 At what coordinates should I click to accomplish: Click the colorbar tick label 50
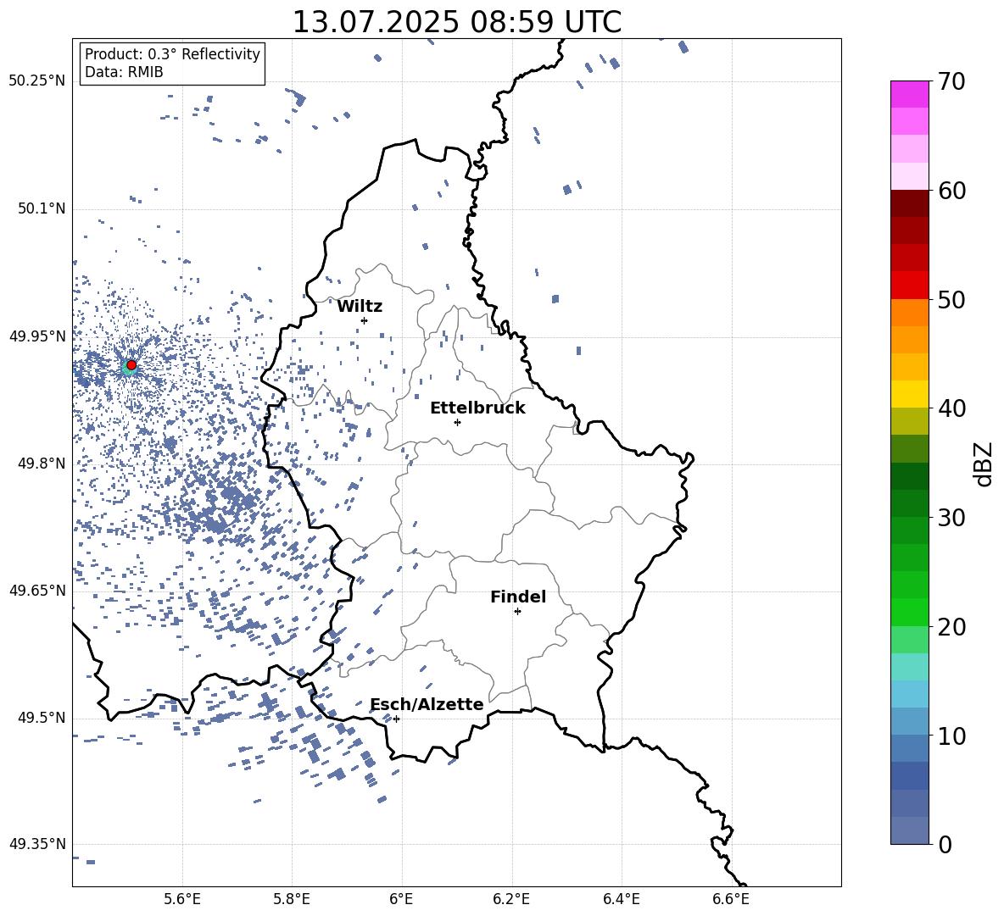(951, 299)
